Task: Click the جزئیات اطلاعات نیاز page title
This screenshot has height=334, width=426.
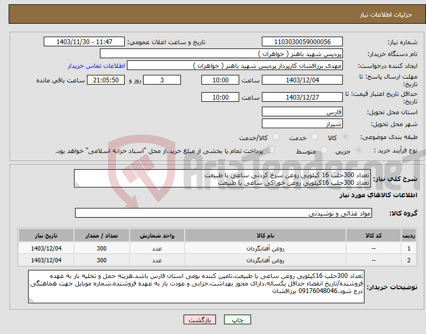Action: click(386, 15)
